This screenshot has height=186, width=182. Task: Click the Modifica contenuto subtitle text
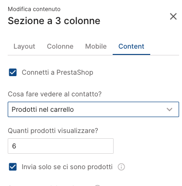coord(34,9)
